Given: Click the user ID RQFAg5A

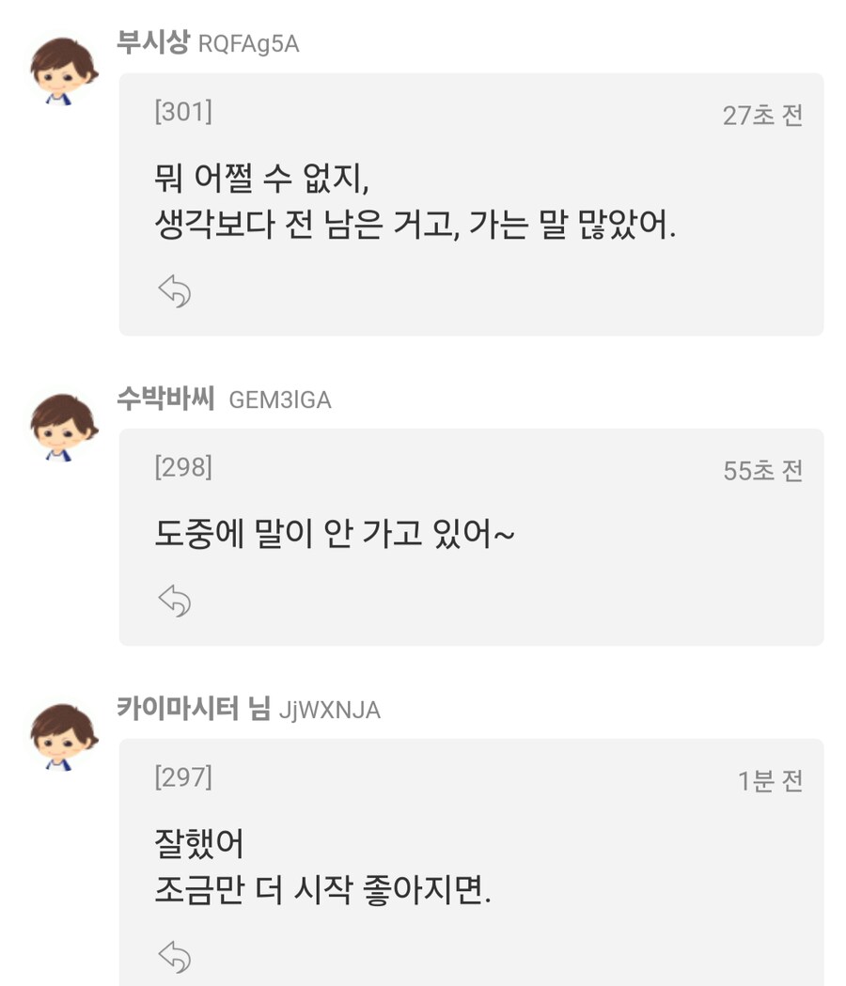Looking at the screenshot, I should pos(249,44).
